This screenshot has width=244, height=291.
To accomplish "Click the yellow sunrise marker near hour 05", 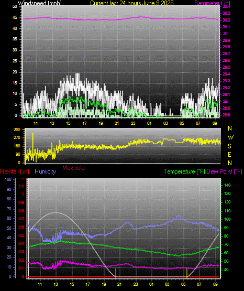I will point(187,273).
